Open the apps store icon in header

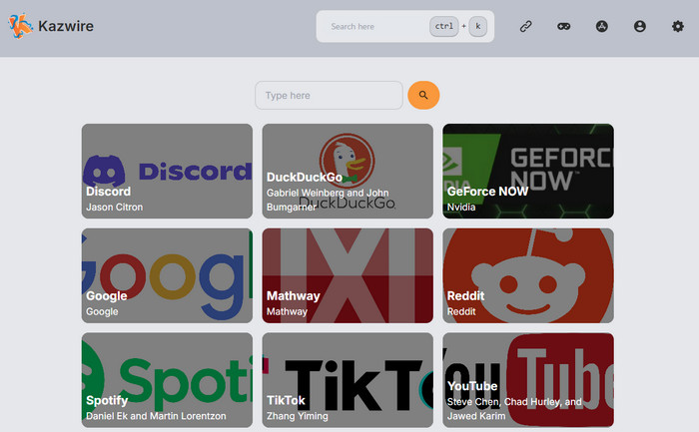coord(602,26)
